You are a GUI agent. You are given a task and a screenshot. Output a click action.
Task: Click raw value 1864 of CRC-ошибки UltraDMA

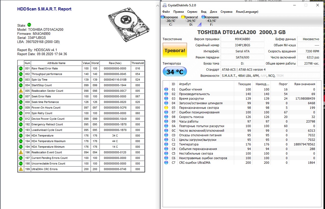click(x=311, y=163)
